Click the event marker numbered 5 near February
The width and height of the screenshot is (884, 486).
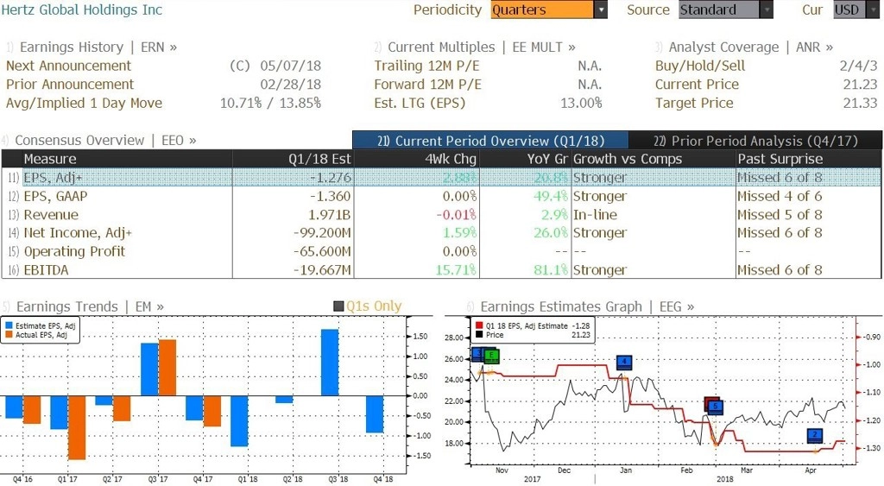tap(715, 407)
